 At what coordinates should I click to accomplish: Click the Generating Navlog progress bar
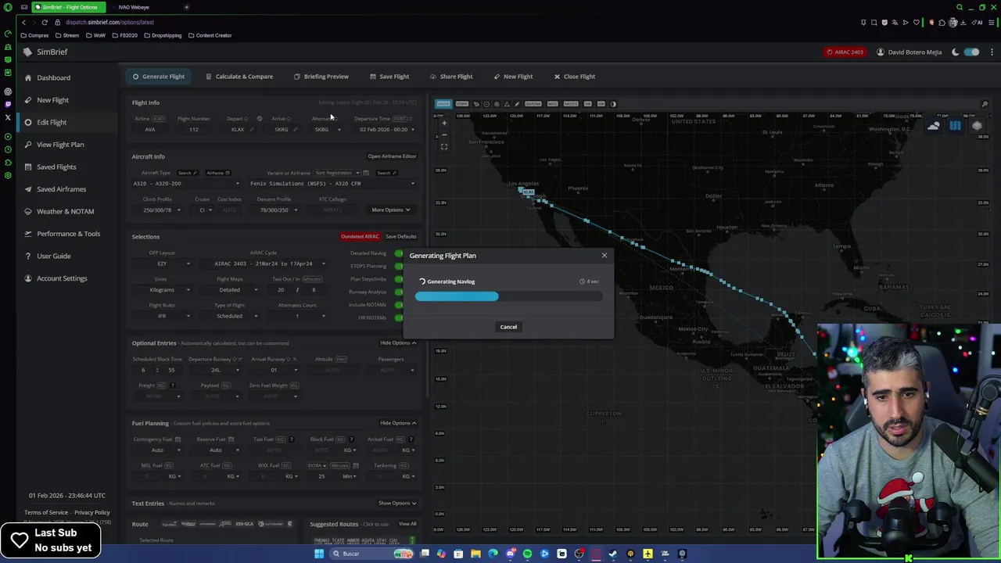coord(508,296)
